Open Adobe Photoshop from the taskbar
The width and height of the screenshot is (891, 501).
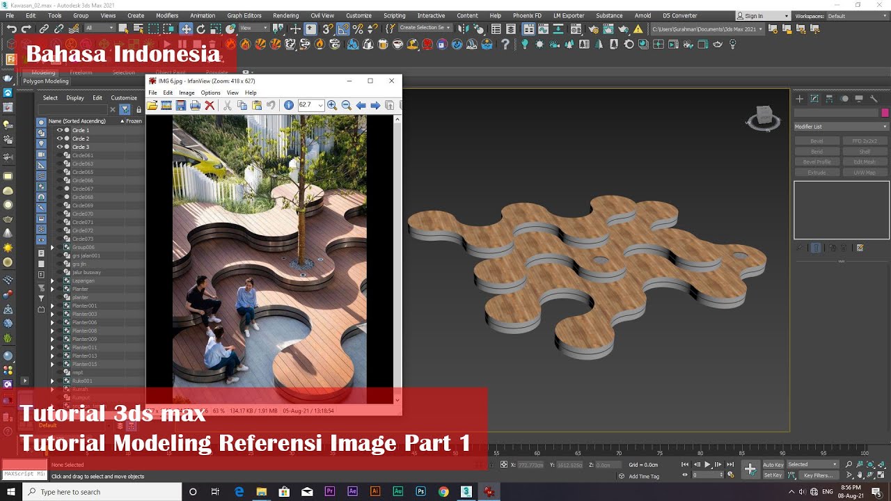(420, 491)
